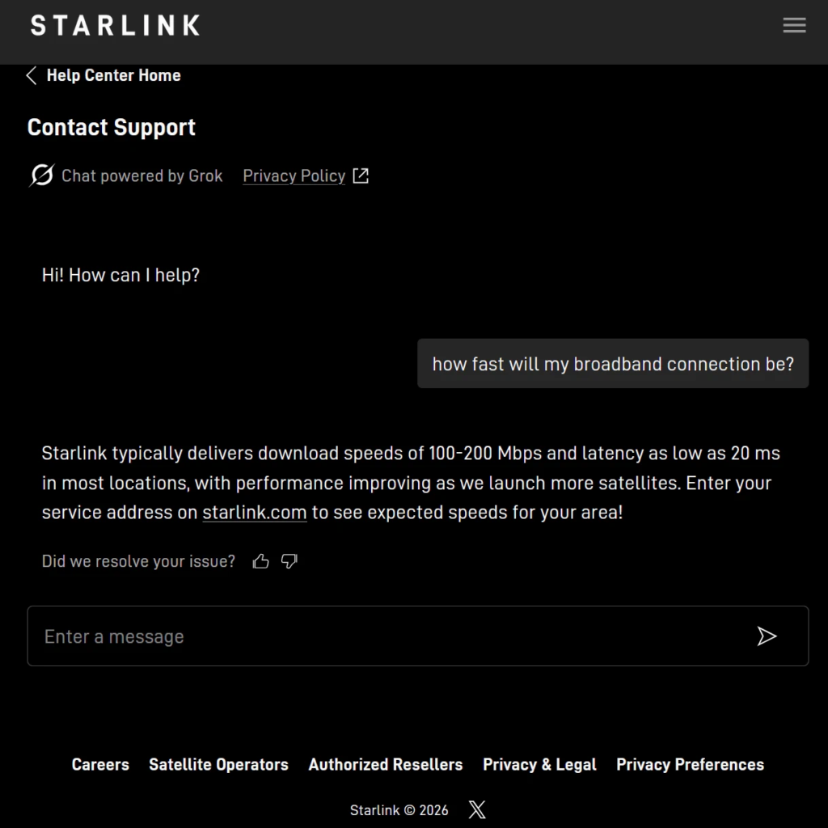The height and width of the screenshot is (828, 828).
Task: Click the Starlink logo
Action: [x=115, y=26]
